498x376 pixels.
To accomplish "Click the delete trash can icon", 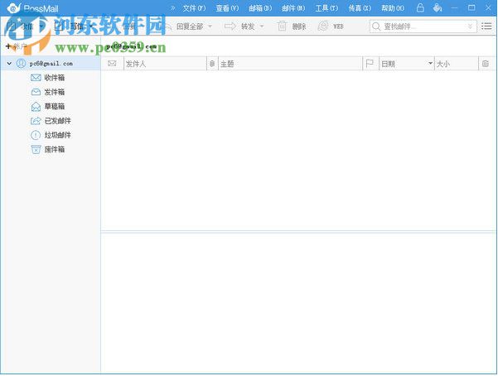I will (x=282, y=26).
